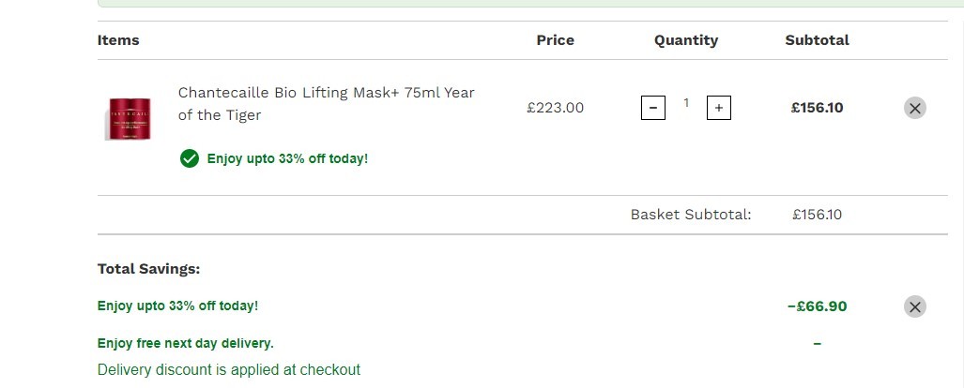Click the 33% off line under Total Savings
The height and width of the screenshot is (388, 964).
pyautogui.click(x=177, y=306)
